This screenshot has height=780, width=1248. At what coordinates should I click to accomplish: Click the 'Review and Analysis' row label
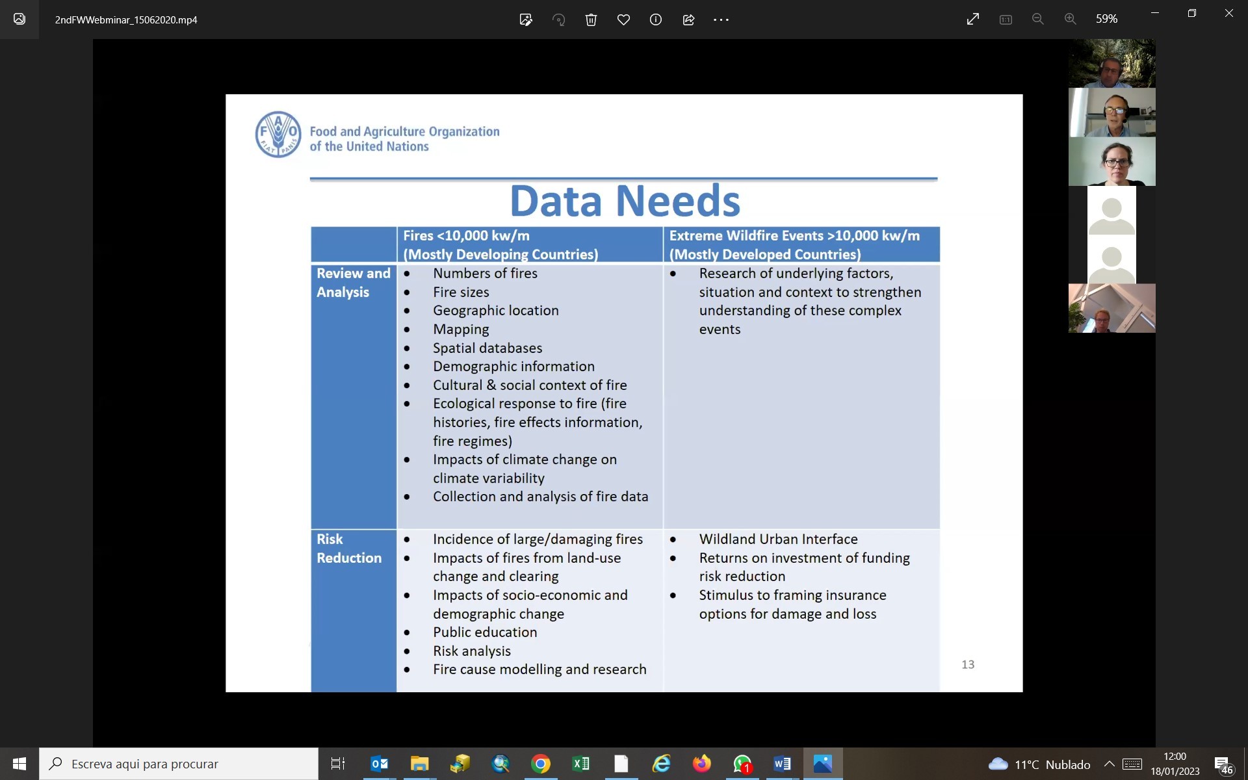tap(354, 283)
